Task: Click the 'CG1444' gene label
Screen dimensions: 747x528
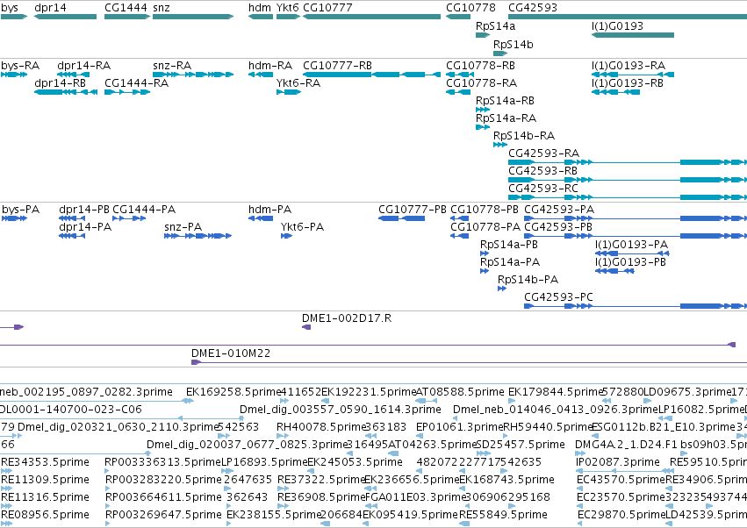Action: click(x=126, y=8)
